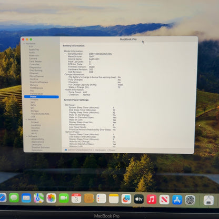Viewport: 219px width, 219px height.
Task: Open the Photos app icon
Action: 51,198
